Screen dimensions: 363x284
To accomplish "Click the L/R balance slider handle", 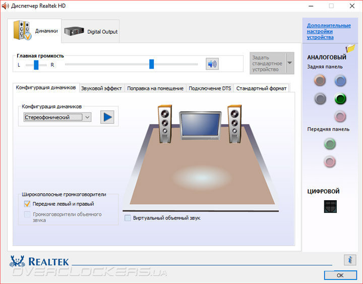I will click(36, 65).
